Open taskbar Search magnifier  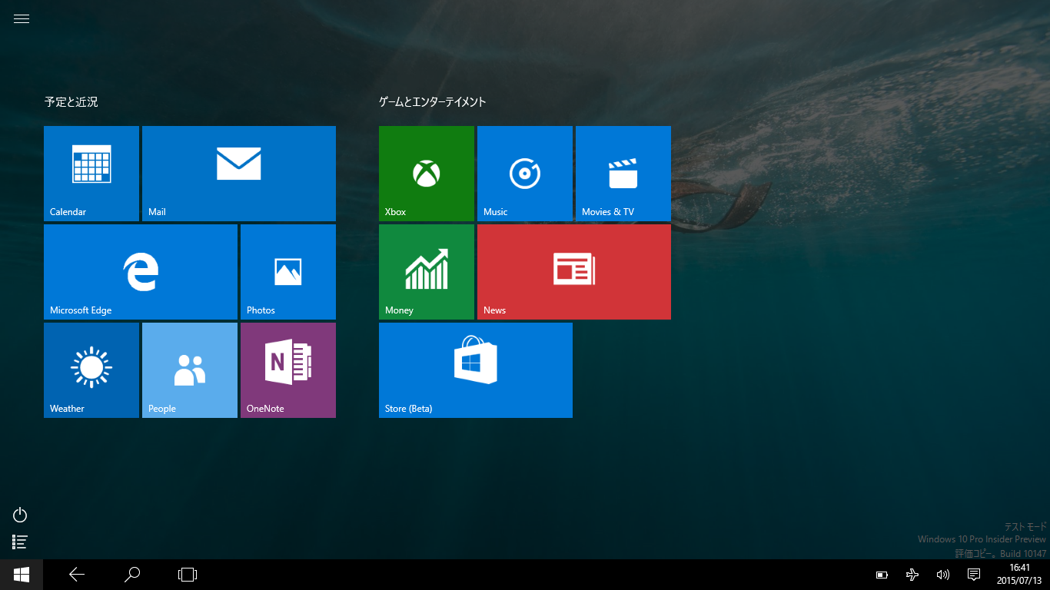(132, 575)
